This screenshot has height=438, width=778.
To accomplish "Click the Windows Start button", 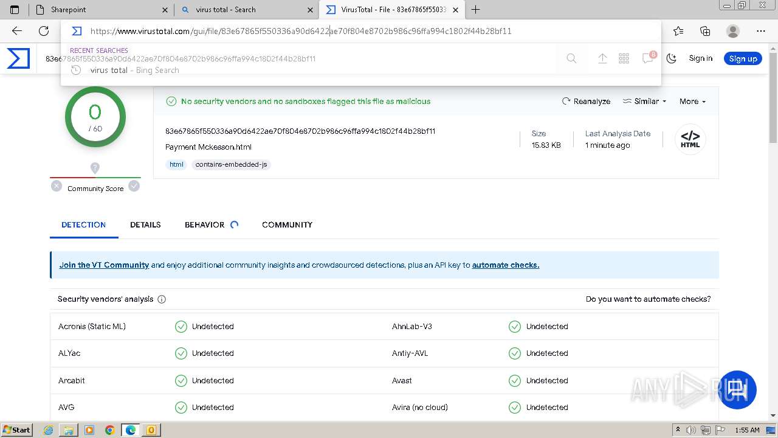I will pos(17,430).
